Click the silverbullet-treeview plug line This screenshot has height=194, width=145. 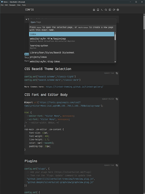click(61, 179)
